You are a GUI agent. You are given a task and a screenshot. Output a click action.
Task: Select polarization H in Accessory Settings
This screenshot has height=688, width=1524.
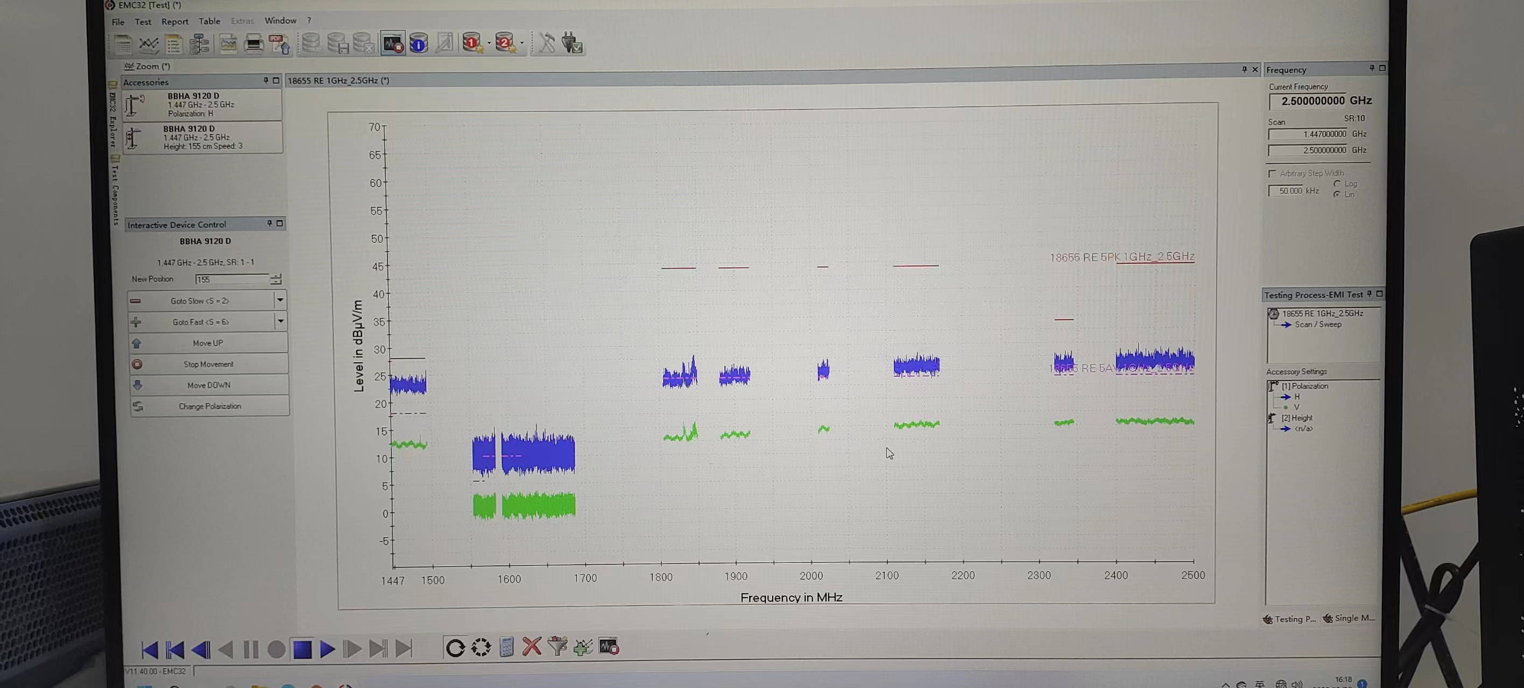click(x=1296, y=397)
